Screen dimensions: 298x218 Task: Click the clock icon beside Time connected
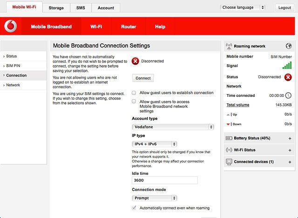coord(288,95)
